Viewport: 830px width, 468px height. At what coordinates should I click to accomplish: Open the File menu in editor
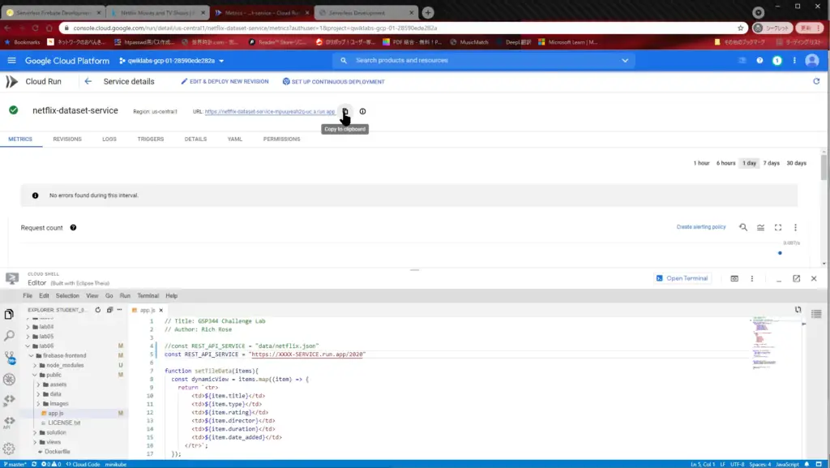28,296
